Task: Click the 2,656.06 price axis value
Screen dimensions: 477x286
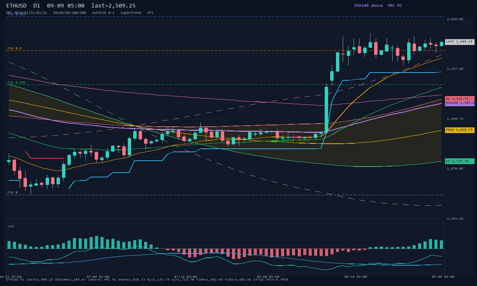Action: click(455, 19)
